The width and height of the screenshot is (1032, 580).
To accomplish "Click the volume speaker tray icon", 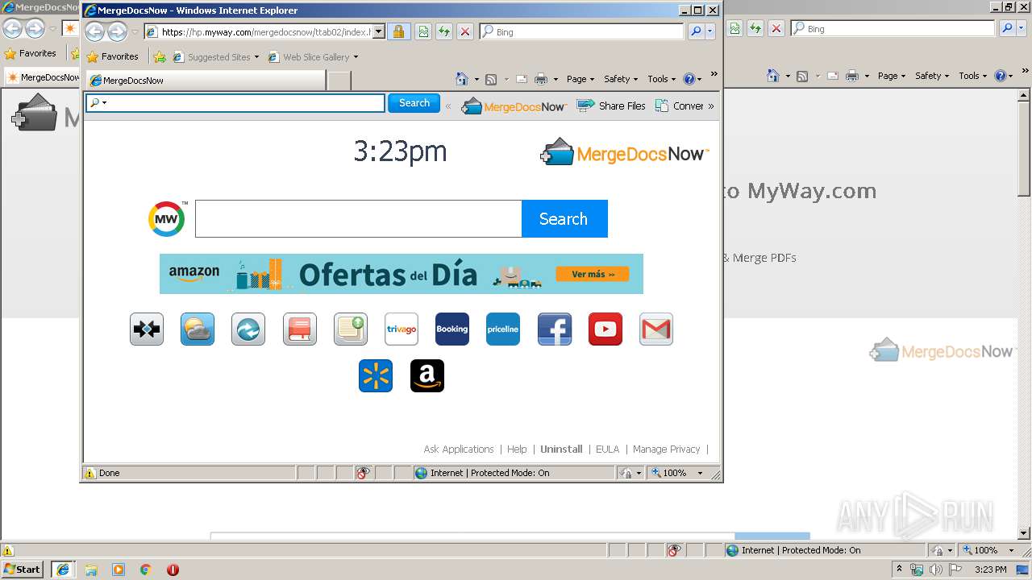I will click(935, 570).
